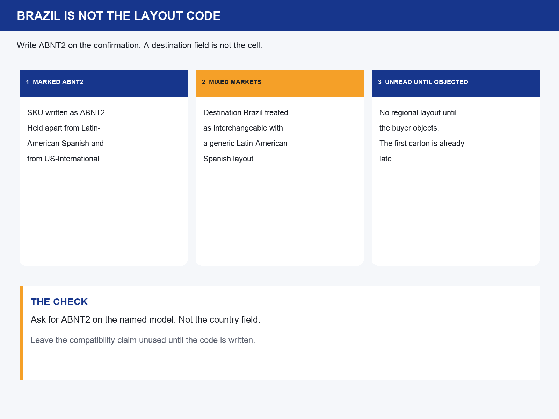Click the line 'American Spanish and'
The image size is (559, 419).
coord(65,144)
